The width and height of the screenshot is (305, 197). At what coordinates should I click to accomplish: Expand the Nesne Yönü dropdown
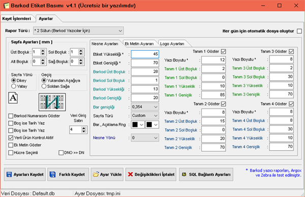coord(145,138)
